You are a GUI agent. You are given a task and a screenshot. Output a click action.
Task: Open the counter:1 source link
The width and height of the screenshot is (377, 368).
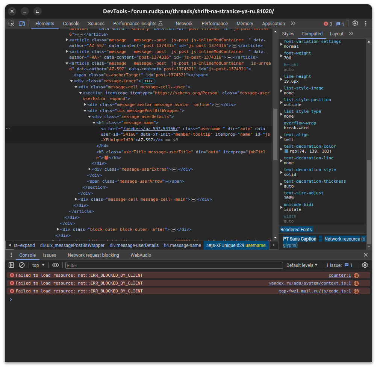(339, 276)
